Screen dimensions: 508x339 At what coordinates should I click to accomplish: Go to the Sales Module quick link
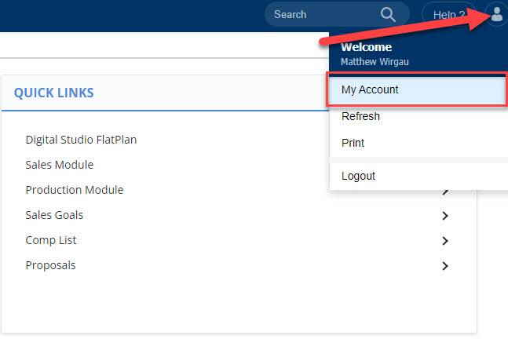pos(60,165)
